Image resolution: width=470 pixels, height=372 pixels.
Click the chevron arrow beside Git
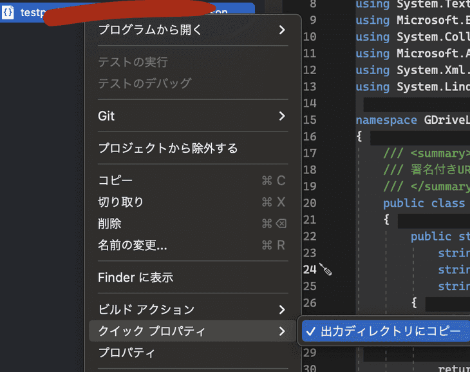coord(282,116)
